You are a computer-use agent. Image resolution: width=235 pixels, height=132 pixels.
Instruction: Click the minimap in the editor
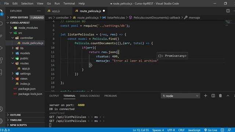[228, 22]
